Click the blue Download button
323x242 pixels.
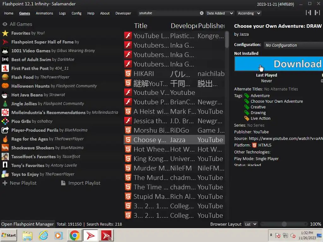click(279, 64)
